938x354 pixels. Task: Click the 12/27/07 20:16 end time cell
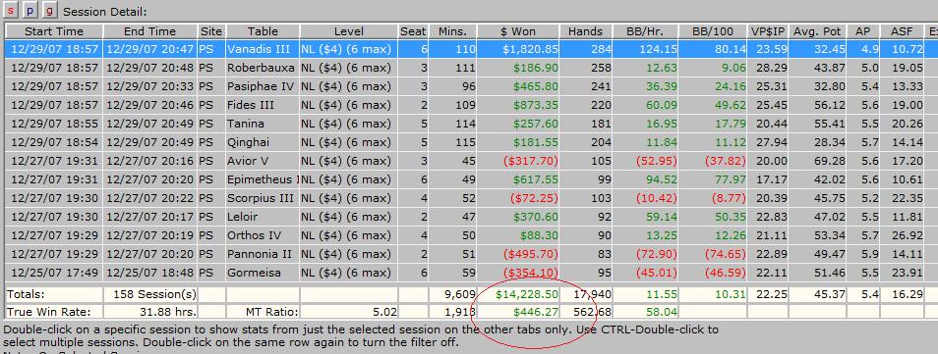[150, 161]
